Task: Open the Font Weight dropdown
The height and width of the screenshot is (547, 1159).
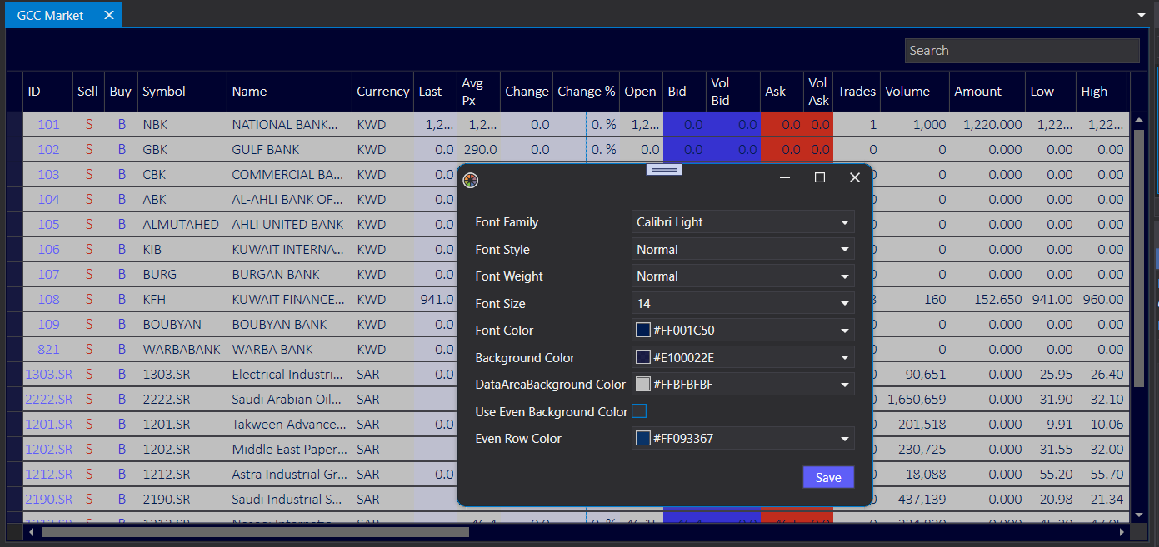Action: coord(845,276)
